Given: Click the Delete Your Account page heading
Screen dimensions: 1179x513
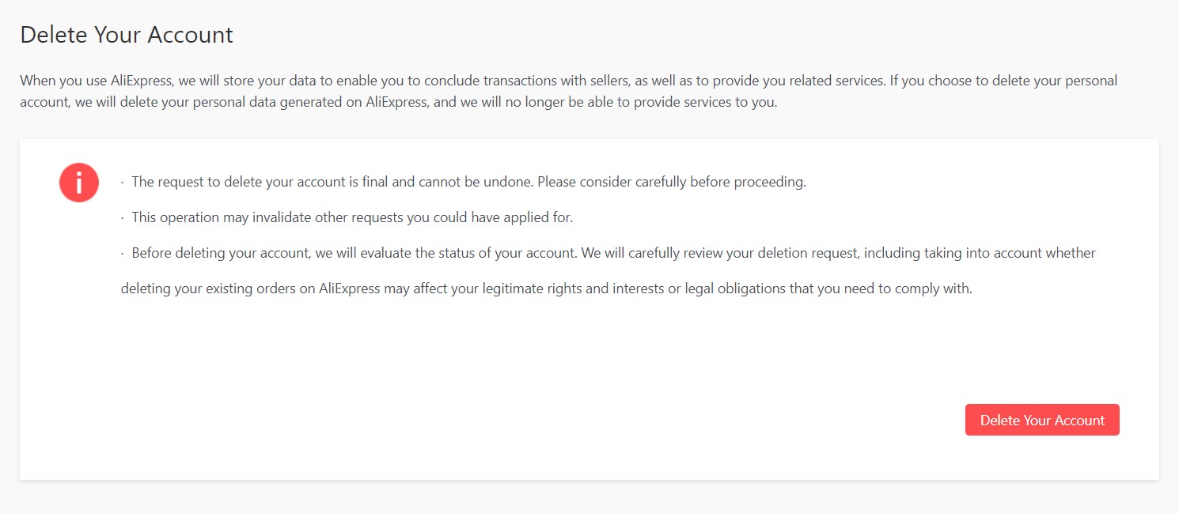Looking at the screenshot, I should (x=127, y=35).
